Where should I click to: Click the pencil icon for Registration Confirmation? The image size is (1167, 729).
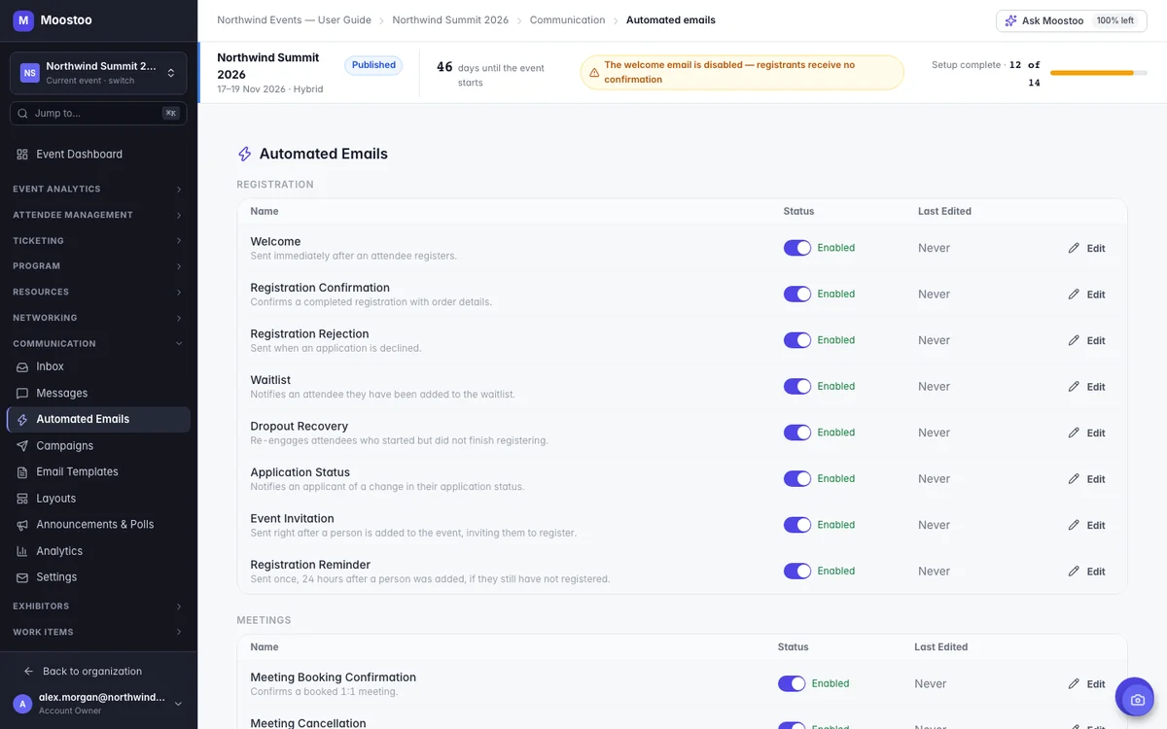[1074, 295]
